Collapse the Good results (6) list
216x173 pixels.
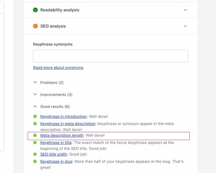pyautogui.click(x=52, y=107)
